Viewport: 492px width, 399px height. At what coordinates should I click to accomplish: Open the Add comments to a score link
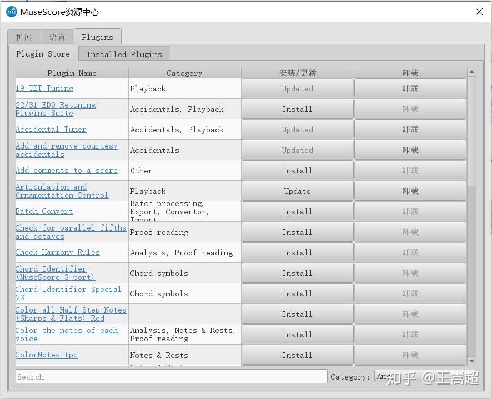[67, 170]
